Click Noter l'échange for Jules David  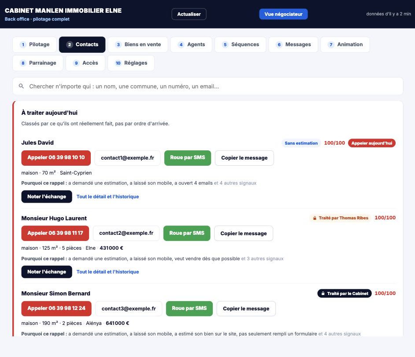pos(47,197)
